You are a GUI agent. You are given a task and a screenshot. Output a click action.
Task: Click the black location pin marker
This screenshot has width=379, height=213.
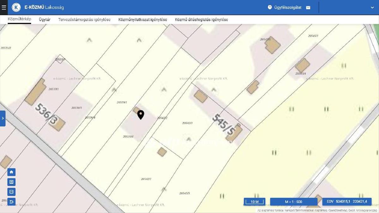pyautogui.click(x=141, y=115)
